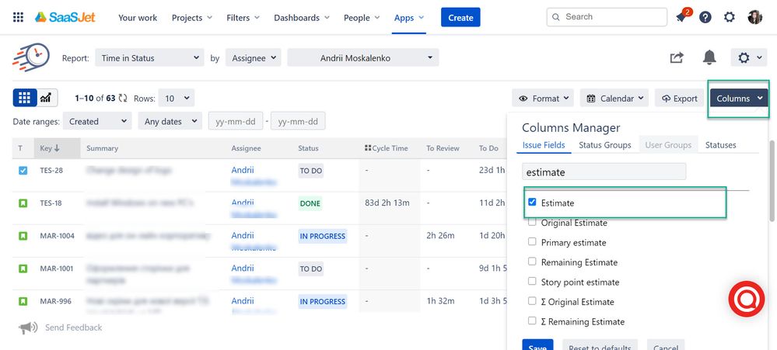Check the Σ Original Estimate checkbox
The width and height of the screenshot is (777, 350).
coord(532,301)
